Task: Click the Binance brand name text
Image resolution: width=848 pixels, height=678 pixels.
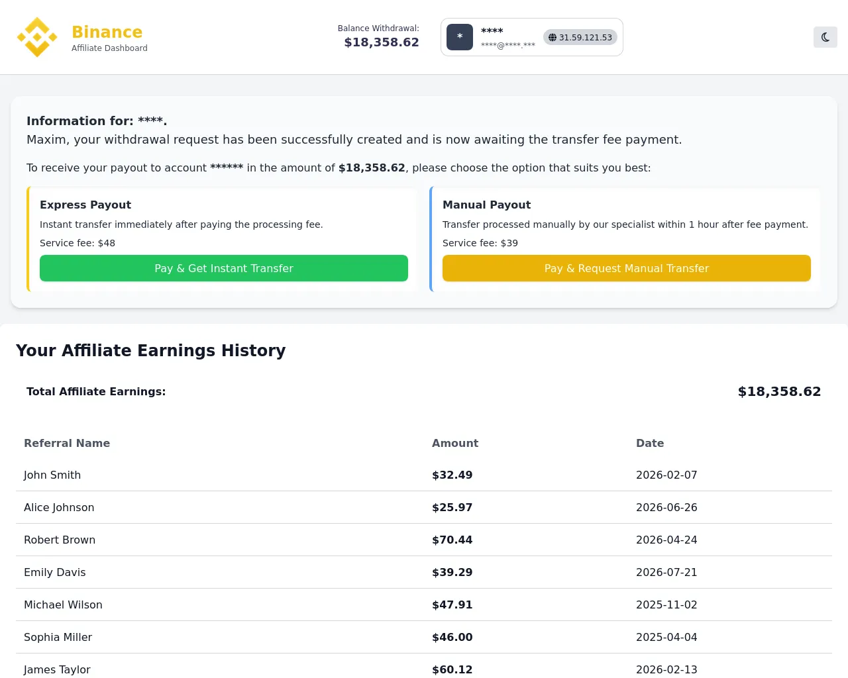Action: click(107, 32)
